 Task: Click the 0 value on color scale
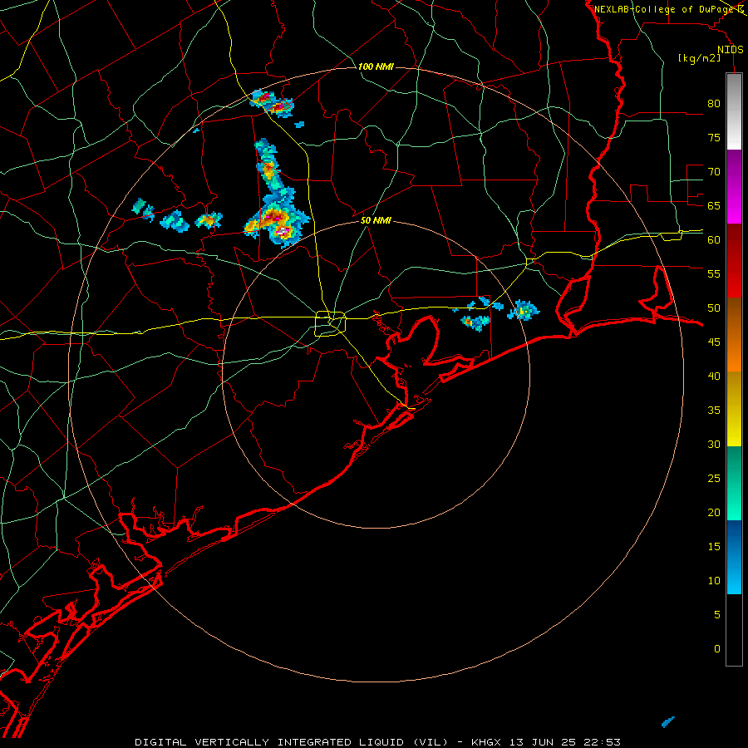pos(717,649)
